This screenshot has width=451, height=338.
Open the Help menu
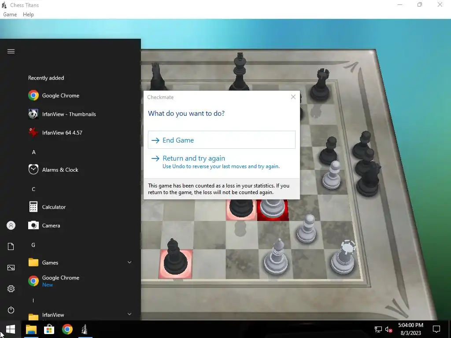click(28, 15)
